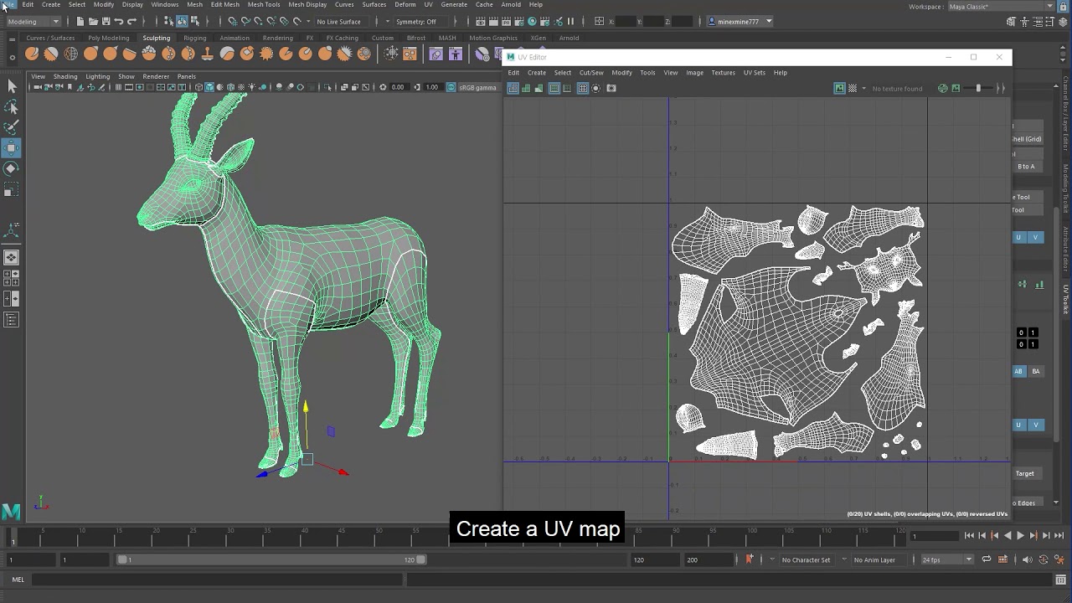Open the Modeling Toolkit side tab
Image resolution: width=1072 pixels, height=603 pixels.
tap(1066, 188)
